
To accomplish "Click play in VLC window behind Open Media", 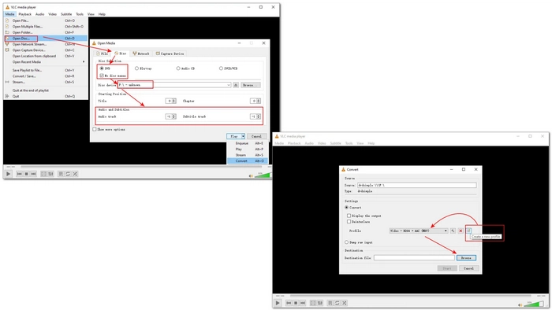I will (9, 174).
